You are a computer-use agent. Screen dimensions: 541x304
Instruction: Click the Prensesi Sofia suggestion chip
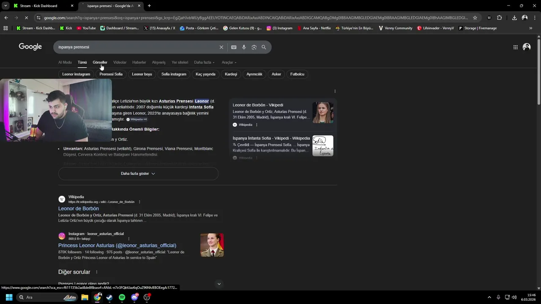111,74
